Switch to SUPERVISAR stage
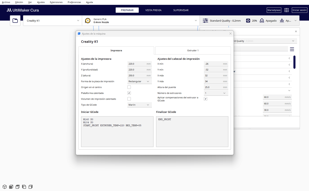The image size is (309, 191). [181, 10]
